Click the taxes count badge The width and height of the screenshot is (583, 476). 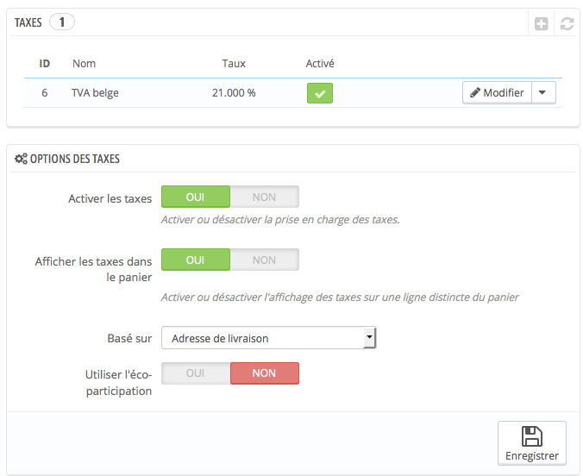coord(62,22)
